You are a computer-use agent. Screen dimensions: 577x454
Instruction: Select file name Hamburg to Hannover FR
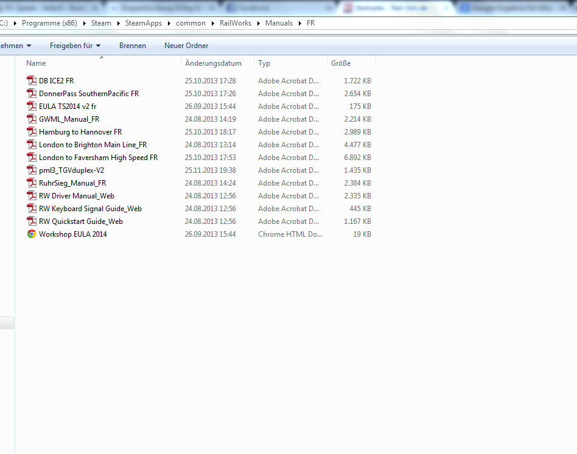coord(80,131)
